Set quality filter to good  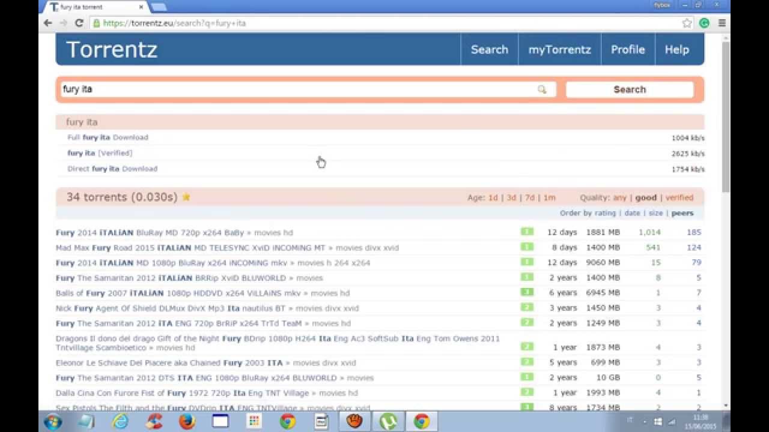646,197
